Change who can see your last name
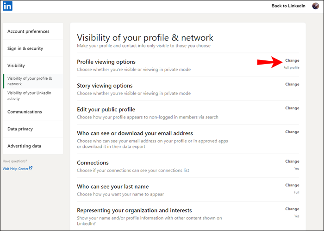Screen dimensions: 324x231 [292, 185]
